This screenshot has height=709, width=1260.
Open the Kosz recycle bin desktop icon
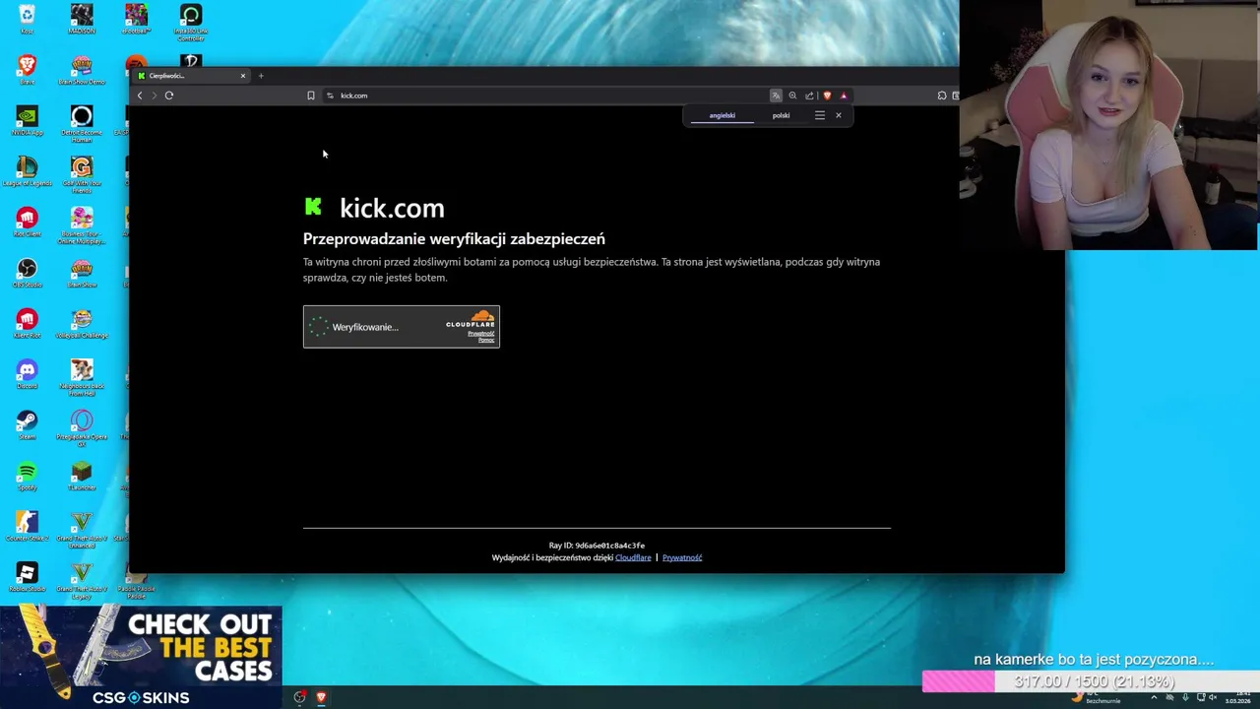tap(27, 20)
